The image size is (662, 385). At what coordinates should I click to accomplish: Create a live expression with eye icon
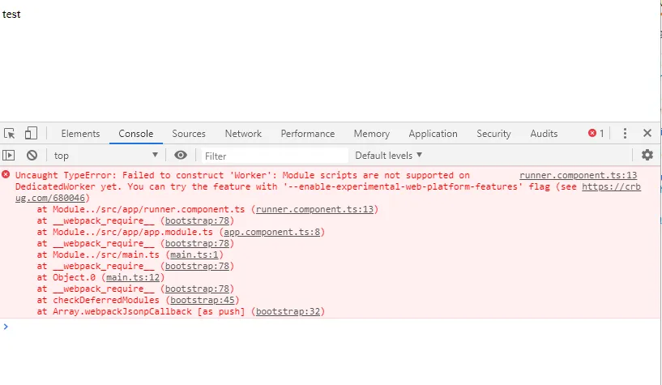[x=181, y=155]
